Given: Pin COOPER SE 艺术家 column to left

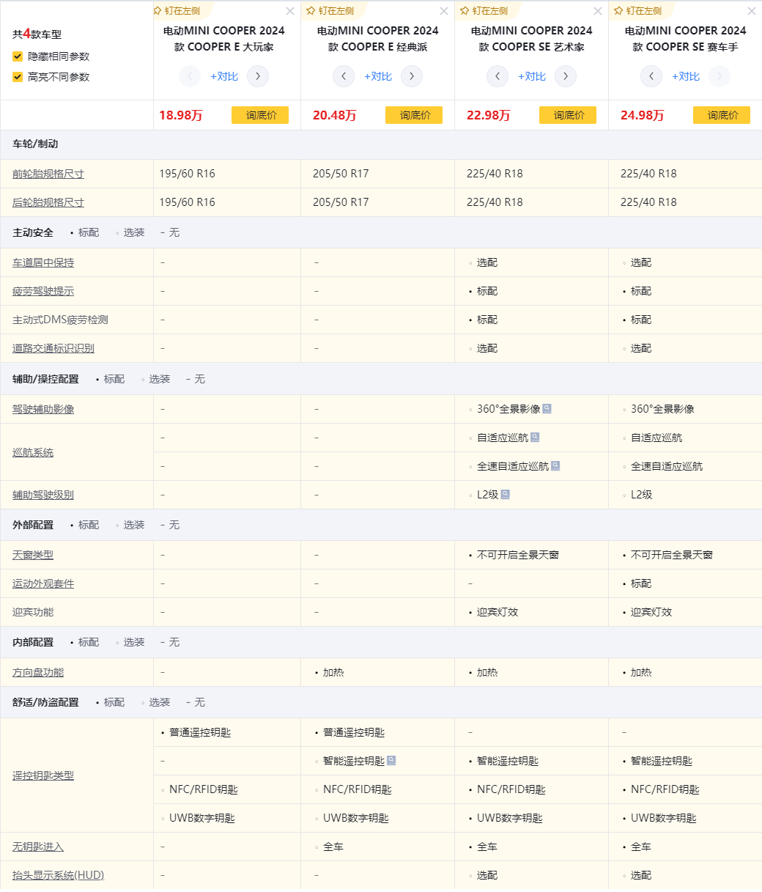Looking at the screenshot, I should [x=484, y=11].
